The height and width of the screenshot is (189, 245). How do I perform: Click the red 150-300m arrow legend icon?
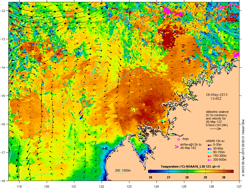(210, 156)
